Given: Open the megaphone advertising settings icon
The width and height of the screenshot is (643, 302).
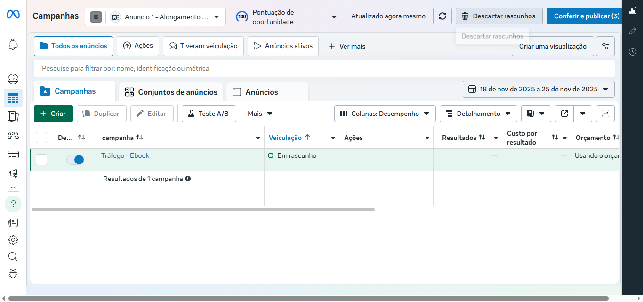Looking at the screenshot, I should pyautogui.click(x=13, y=173).
